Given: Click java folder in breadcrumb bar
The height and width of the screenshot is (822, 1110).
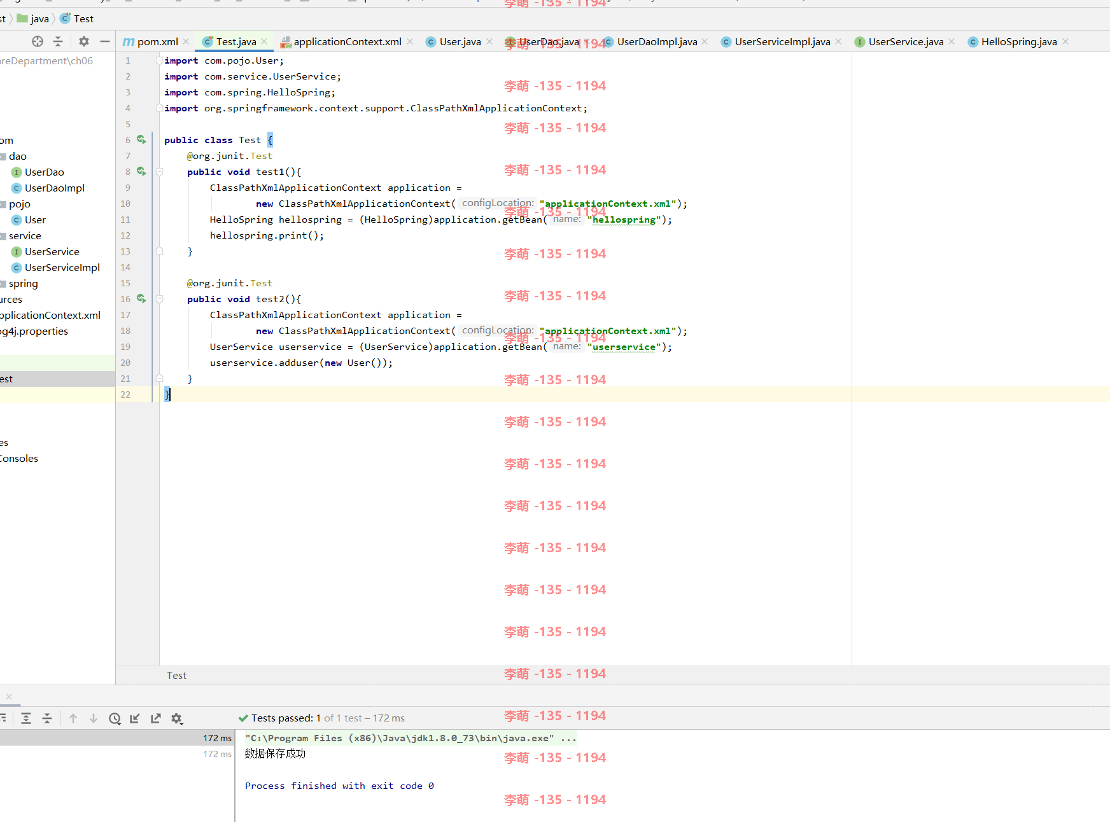Looking at the screenshot, I should [33, 18].
